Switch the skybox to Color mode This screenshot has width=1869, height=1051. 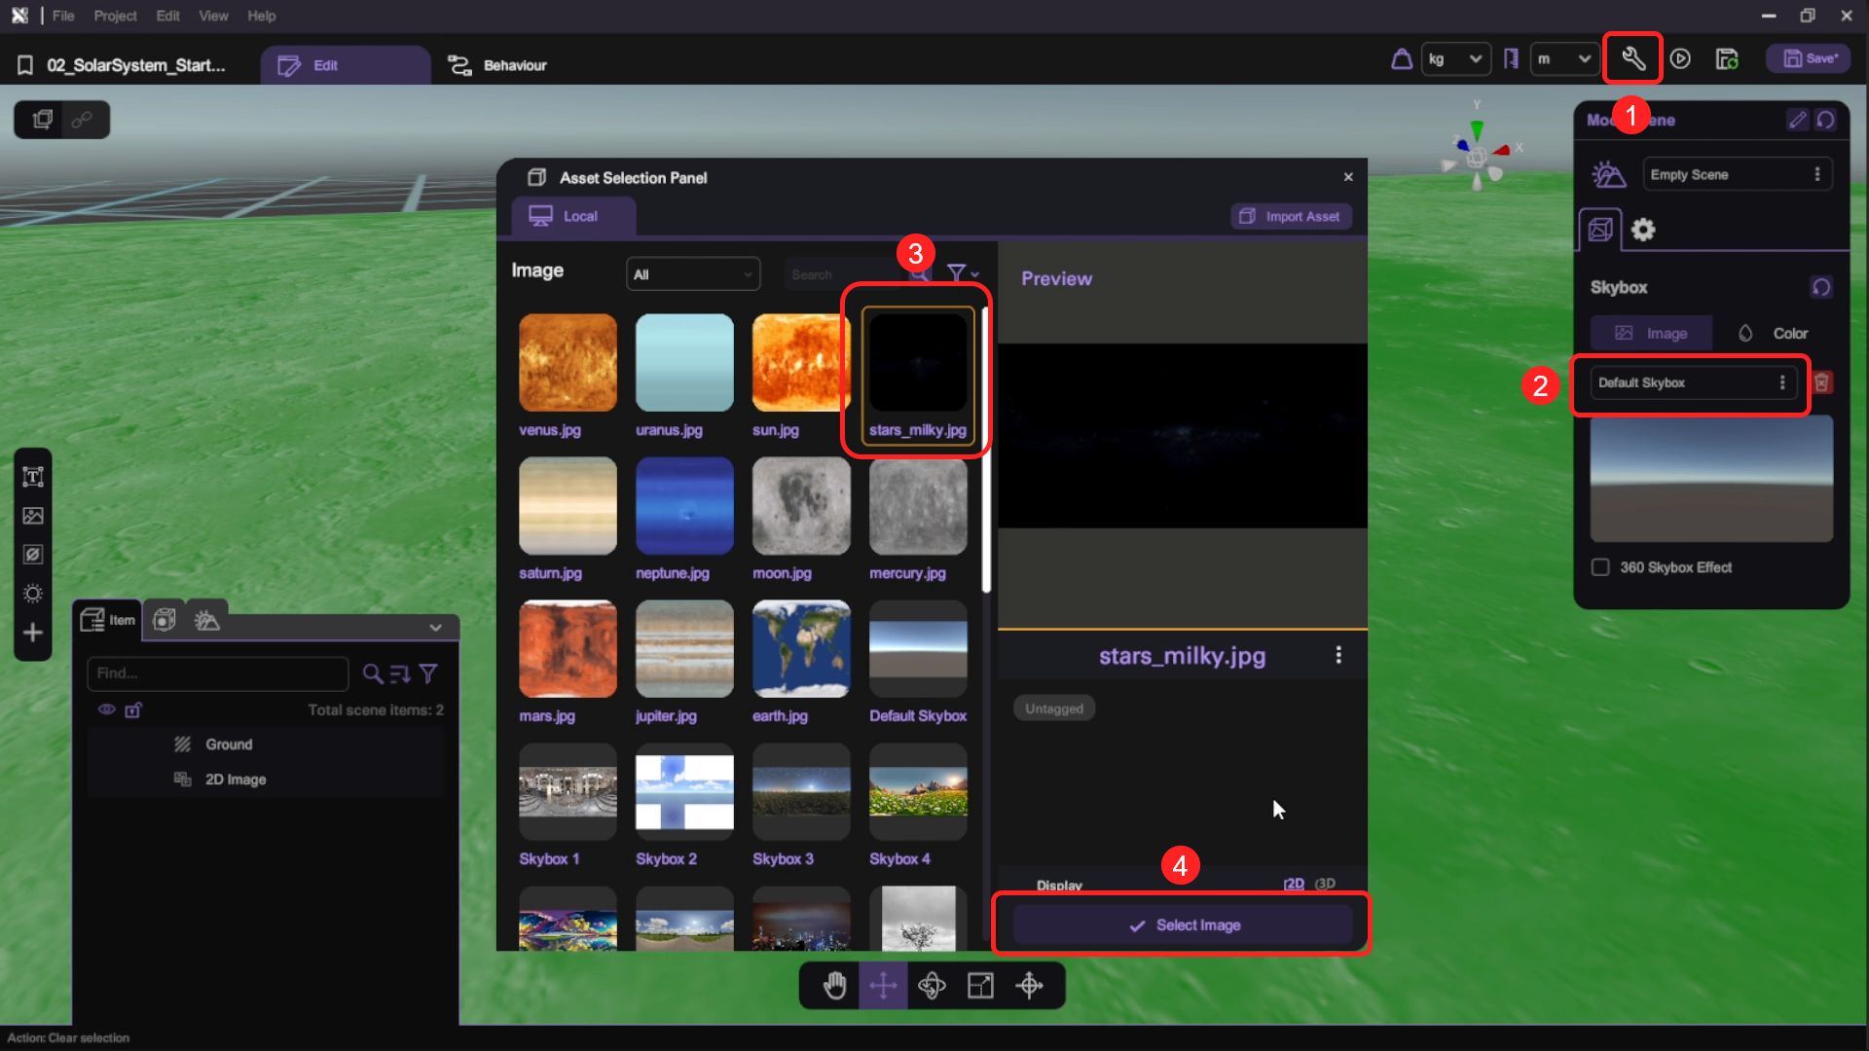click(1774, 333)
